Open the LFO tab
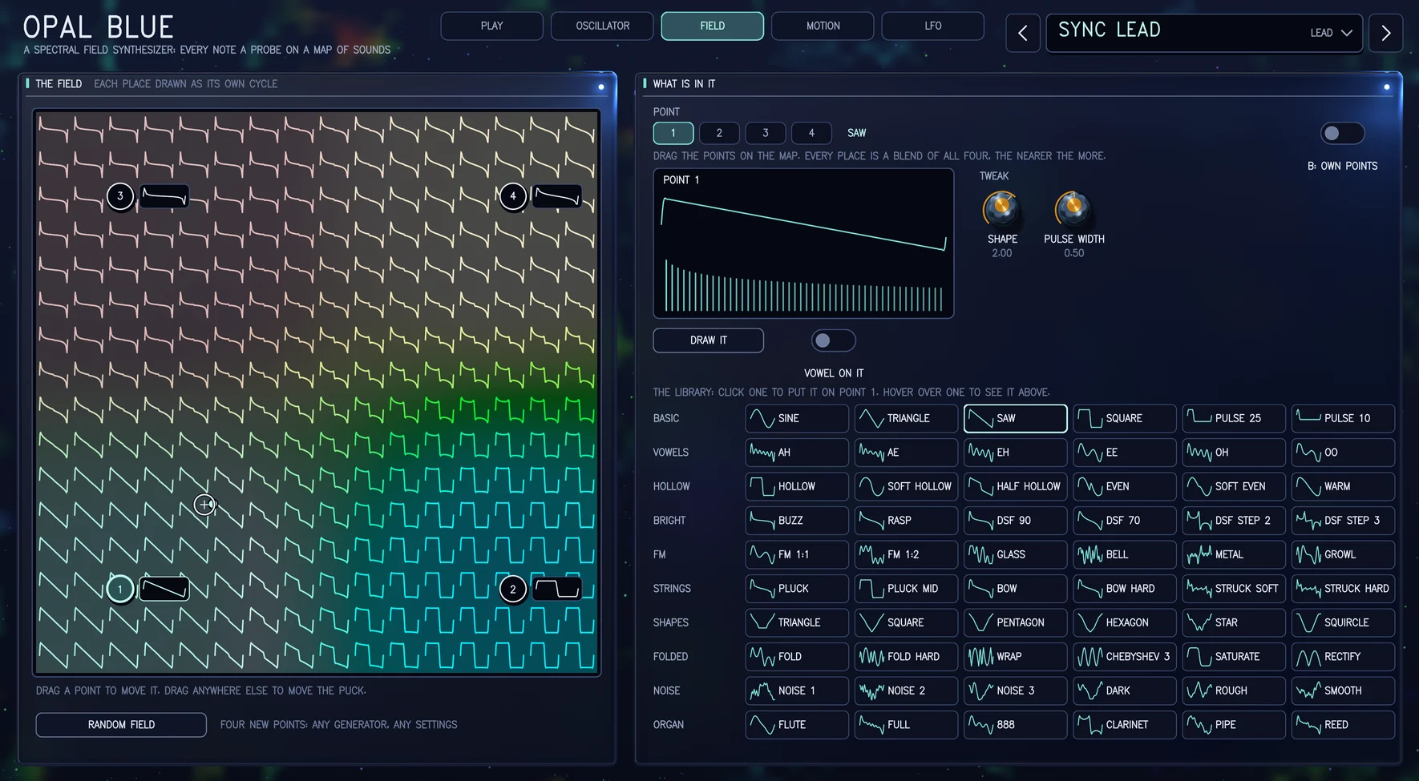The width and height of the screenshot is (1419, 781). click(x=933, y=26)
